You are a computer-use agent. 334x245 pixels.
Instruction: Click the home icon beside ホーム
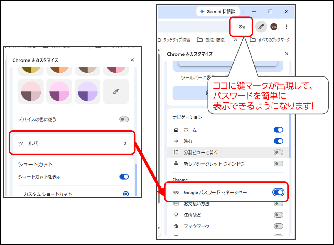176,130
